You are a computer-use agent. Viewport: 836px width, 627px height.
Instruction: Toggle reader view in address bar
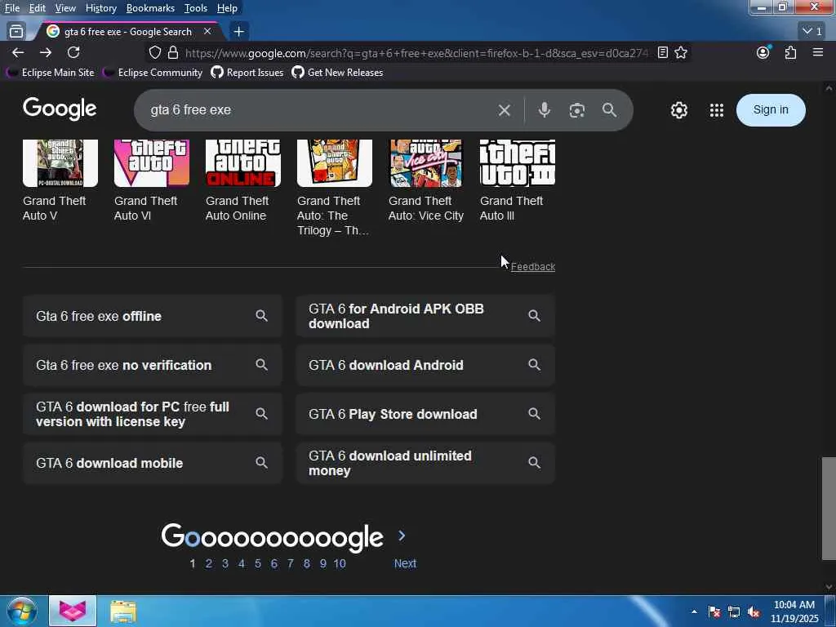pyautogui.click(x=663, y=52)
